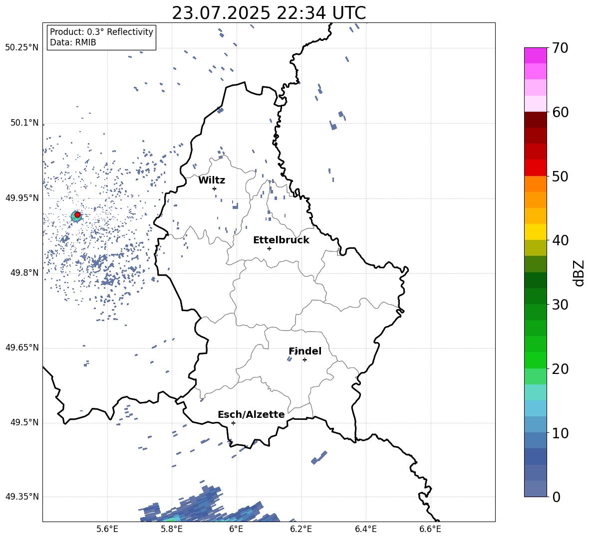Image resolution: width=591 pixels, height=539 pixels.
Task: Click the Ettelbruck city label
Action: [x=281, y=240]
